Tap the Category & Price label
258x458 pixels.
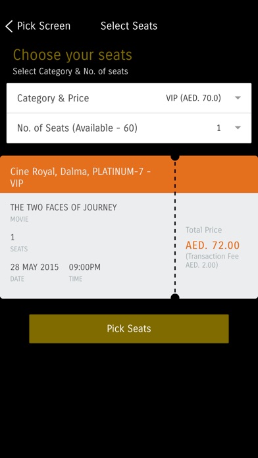(53, 98)
